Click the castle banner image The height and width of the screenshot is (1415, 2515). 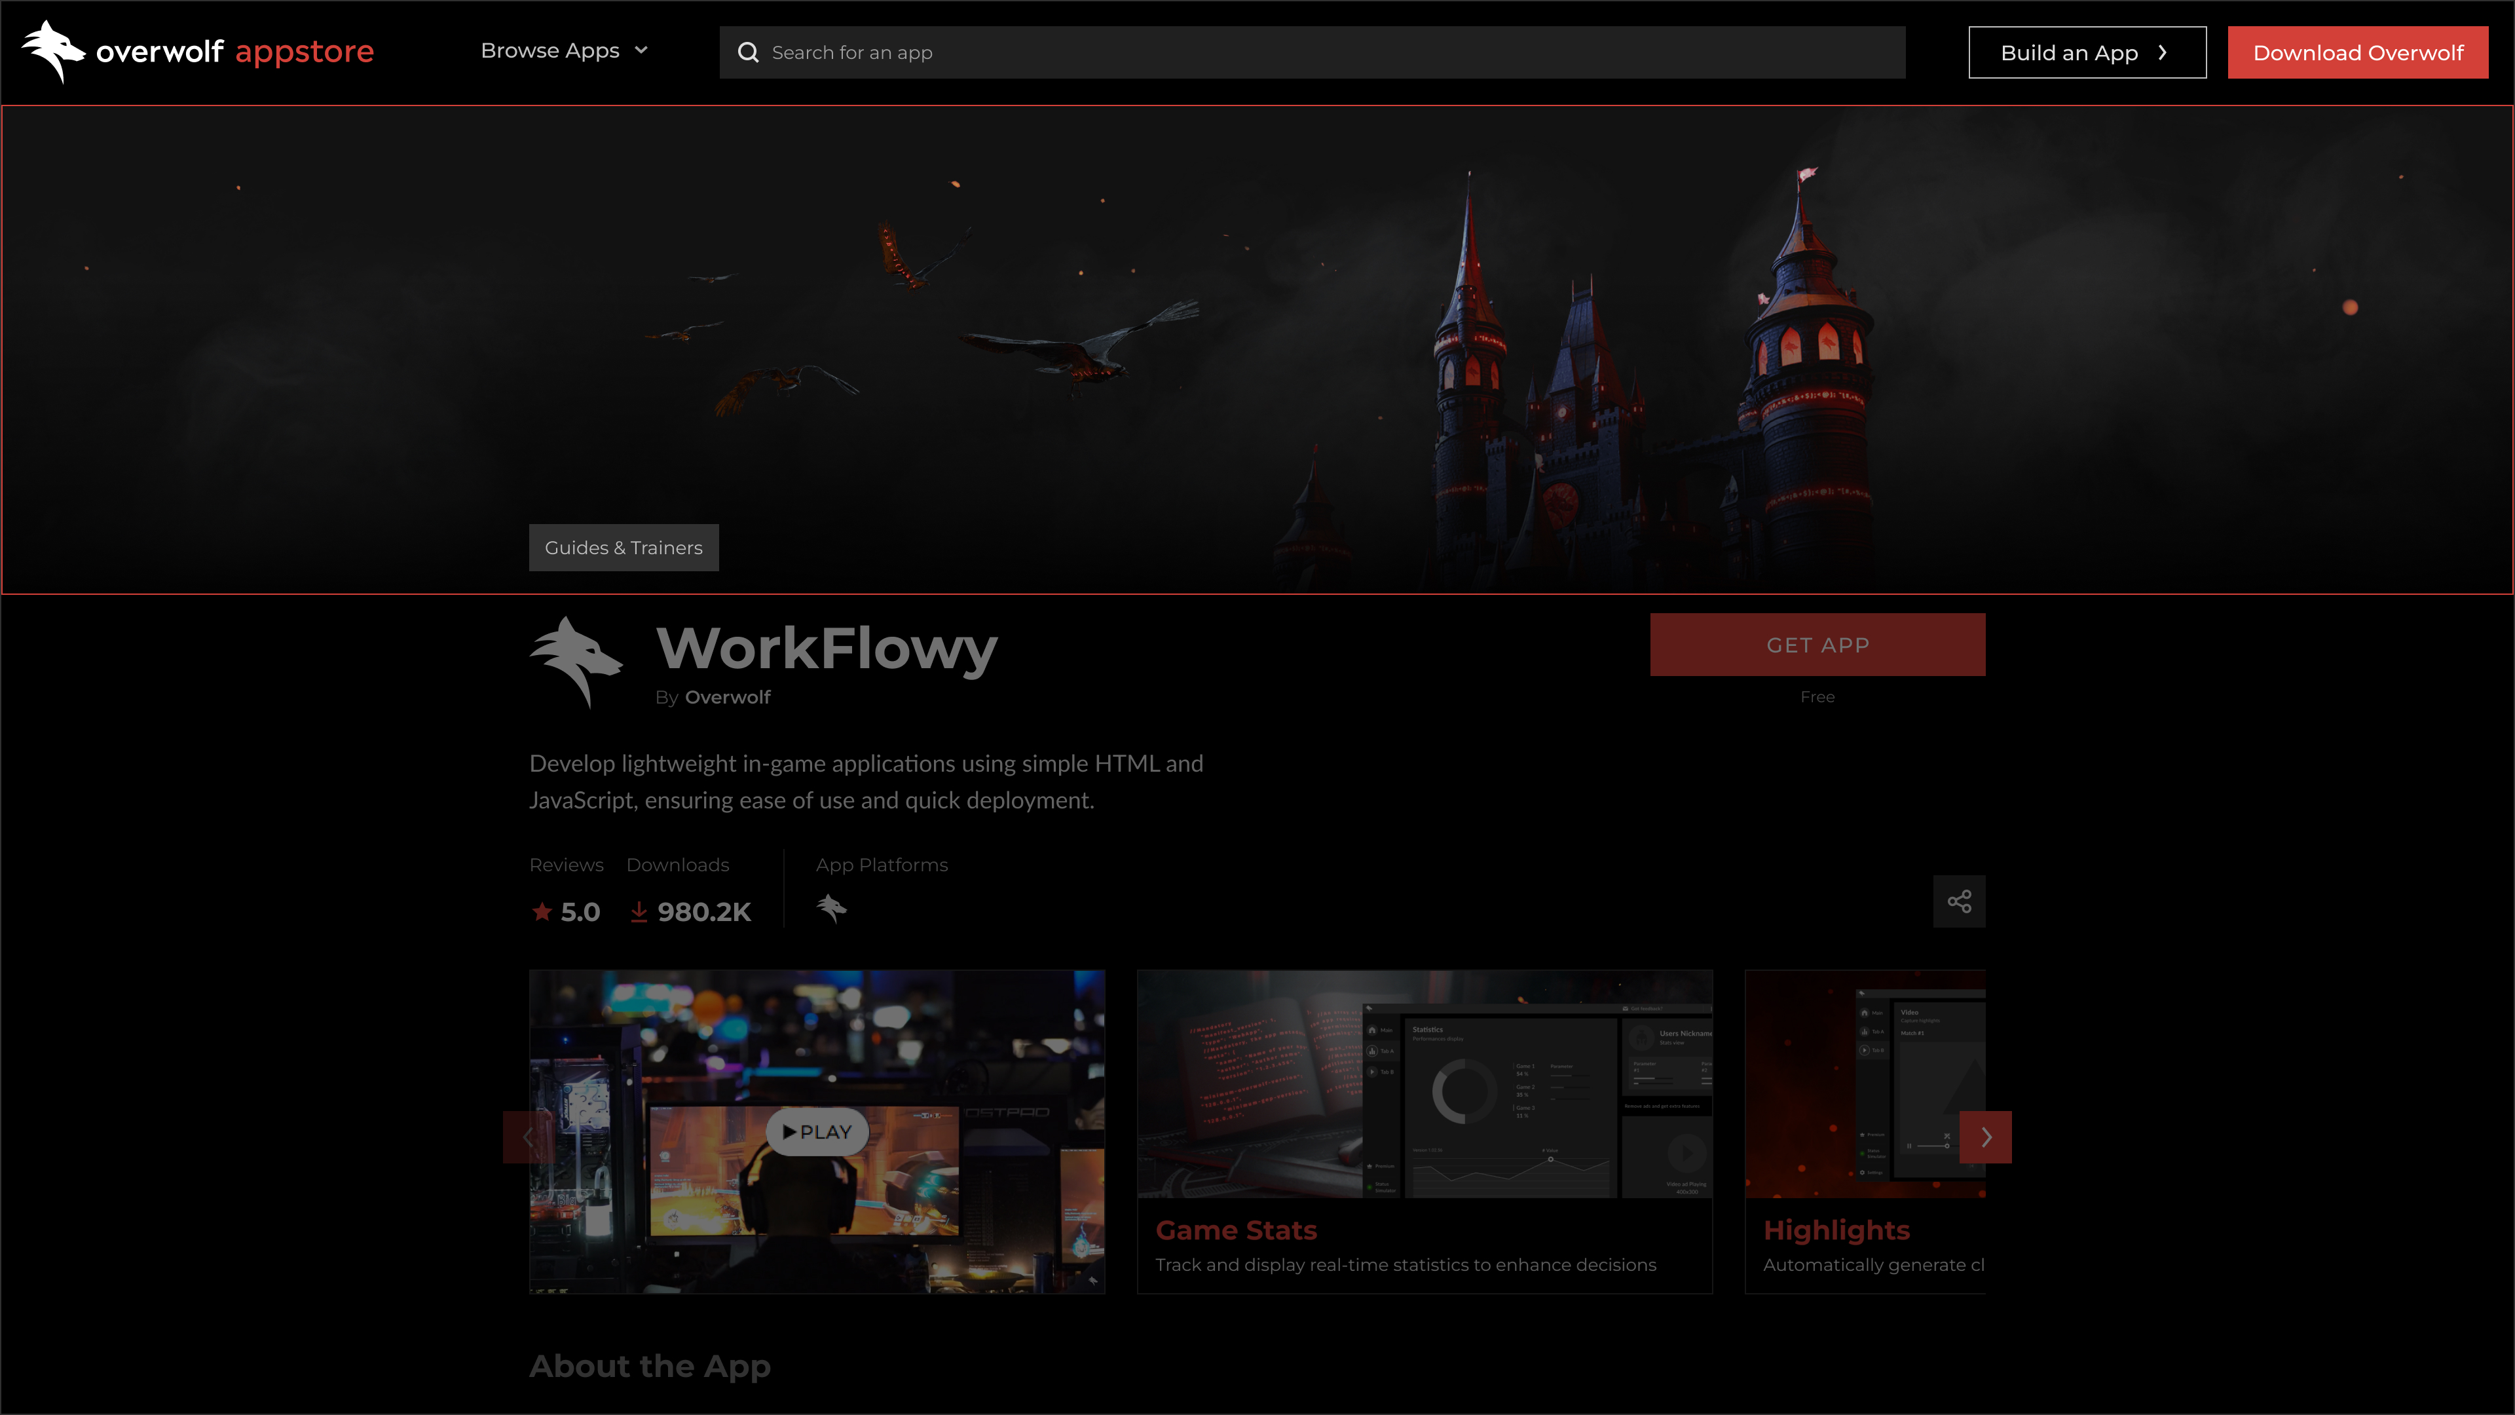tap(1257, 350)
